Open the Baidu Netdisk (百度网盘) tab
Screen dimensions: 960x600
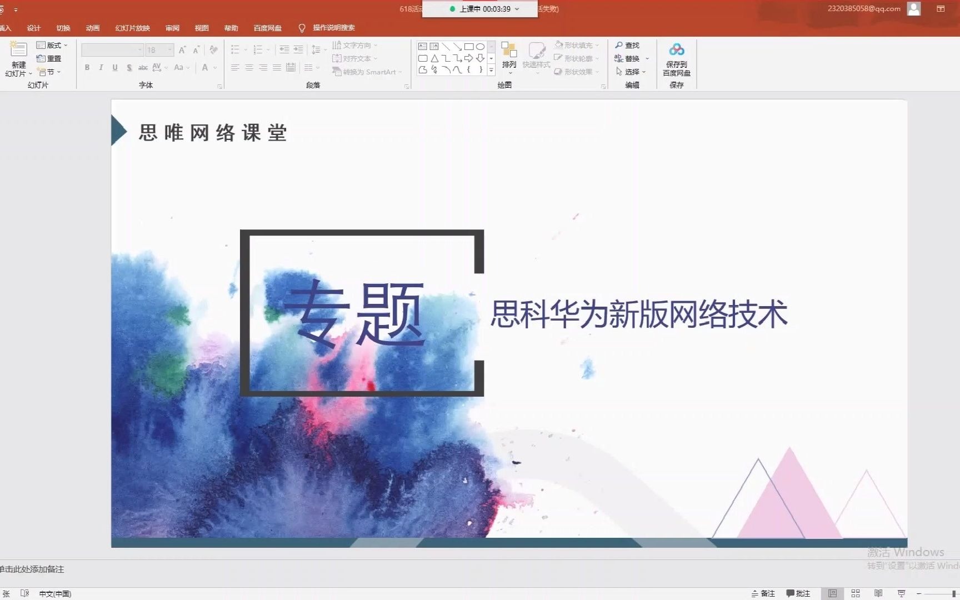tap(268, 28)
